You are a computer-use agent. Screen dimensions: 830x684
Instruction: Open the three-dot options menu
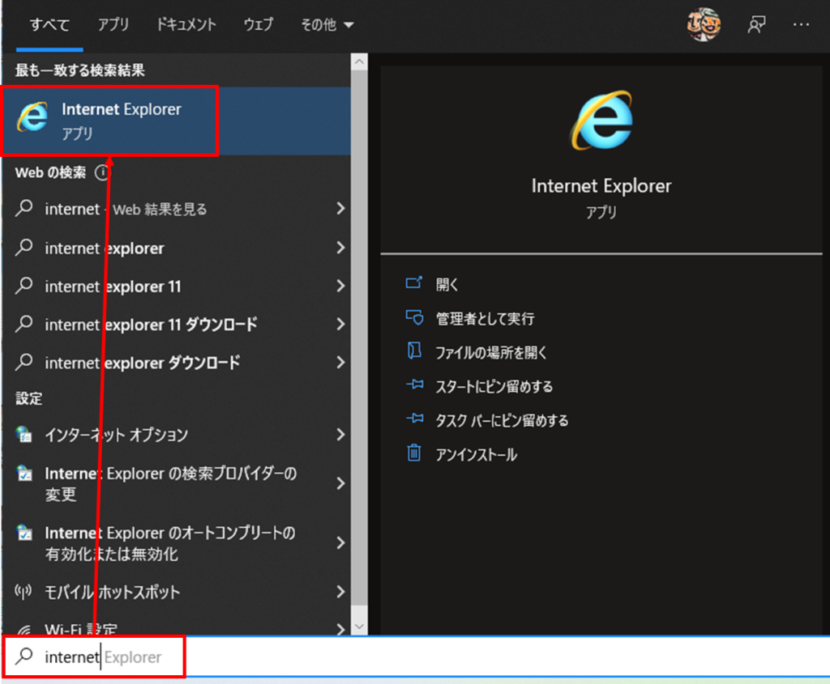click(x=801, y=24)
